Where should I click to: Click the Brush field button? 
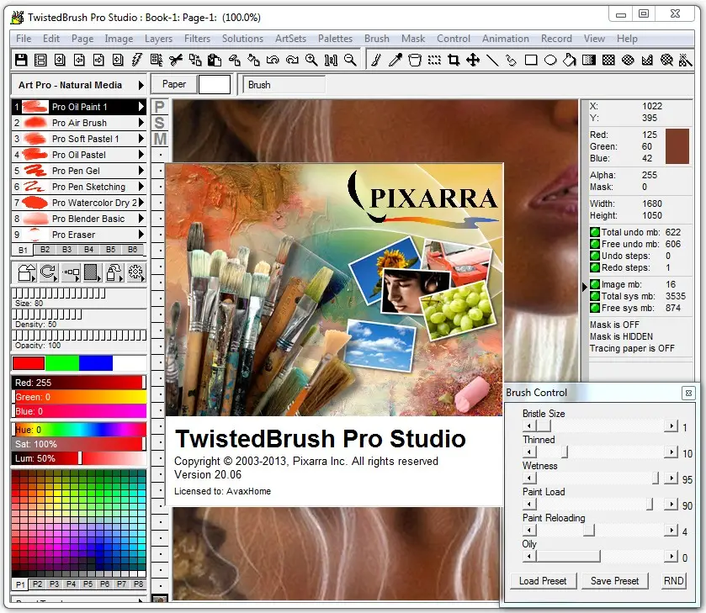284,85
